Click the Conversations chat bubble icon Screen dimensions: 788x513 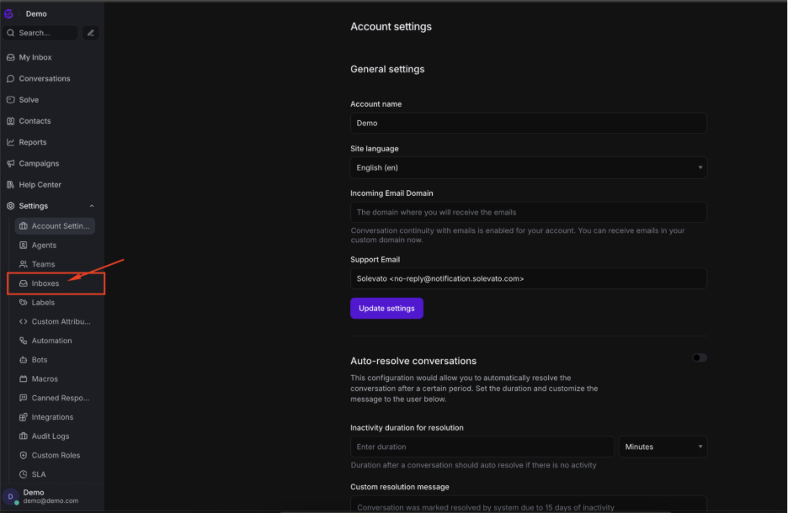[11, 79]
